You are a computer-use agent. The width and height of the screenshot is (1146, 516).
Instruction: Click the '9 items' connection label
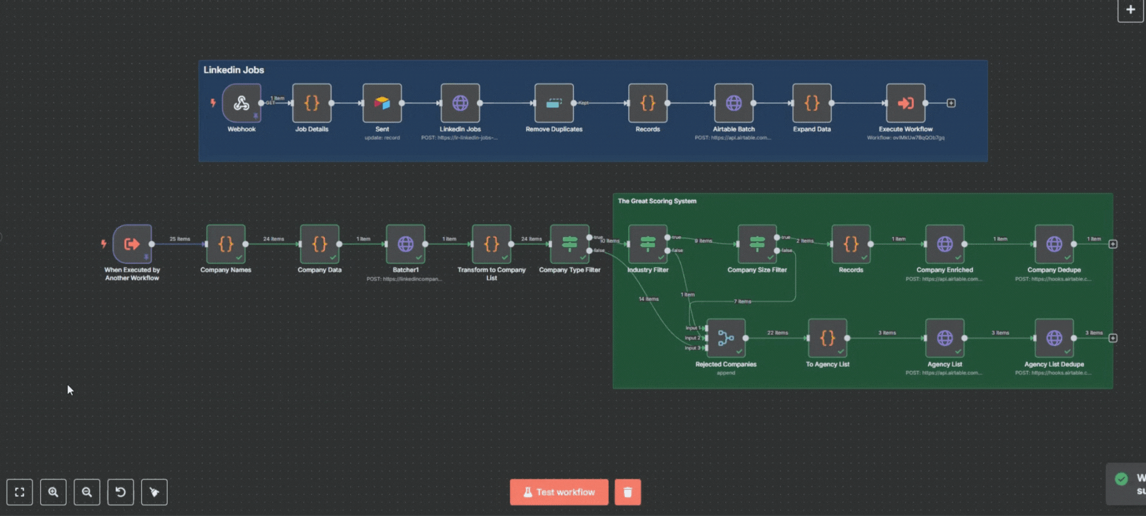tap(703, 241)
